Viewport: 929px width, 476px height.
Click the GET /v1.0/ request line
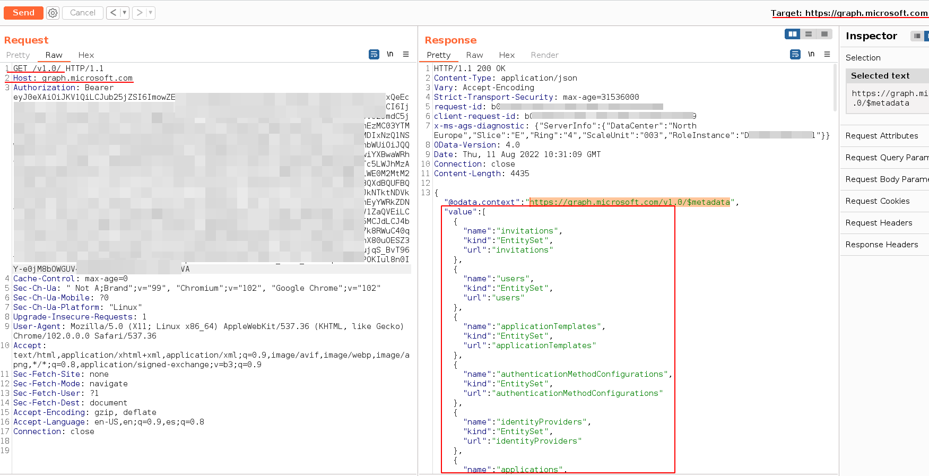coord(58,68)
